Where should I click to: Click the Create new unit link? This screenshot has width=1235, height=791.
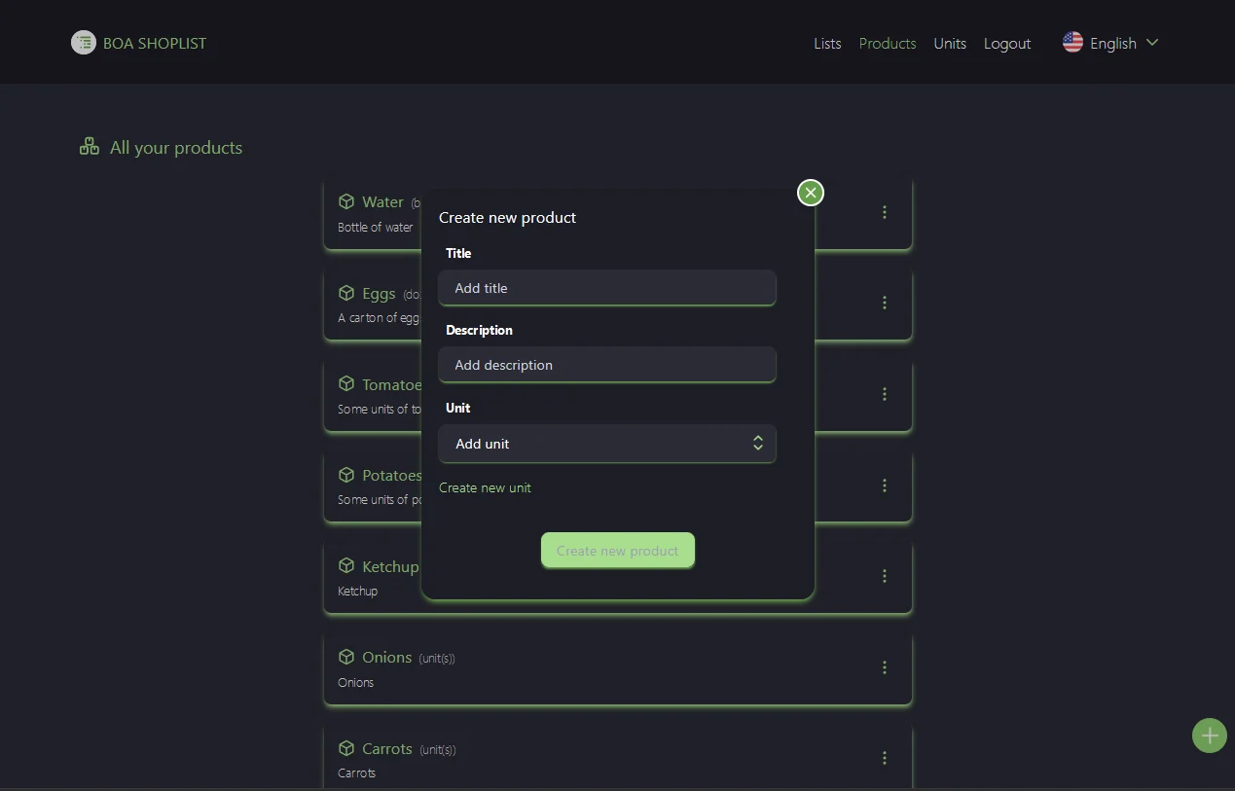click(x=485, y=487)
